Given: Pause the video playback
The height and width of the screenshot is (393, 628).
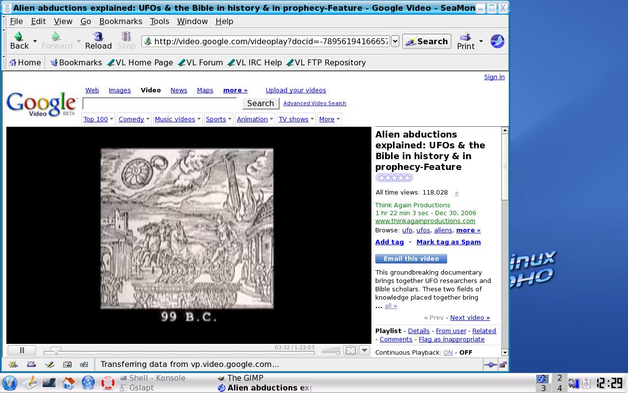Looking at the screenshot, I should (22, 350).
